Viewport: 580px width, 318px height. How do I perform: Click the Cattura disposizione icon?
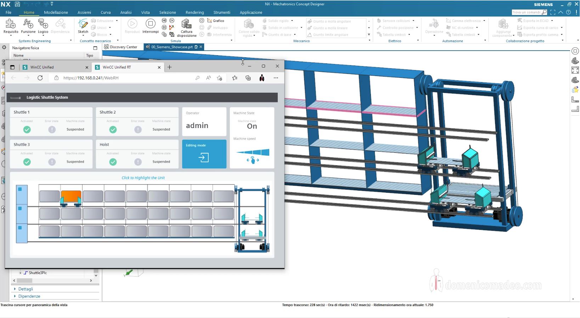pos(186,24)
